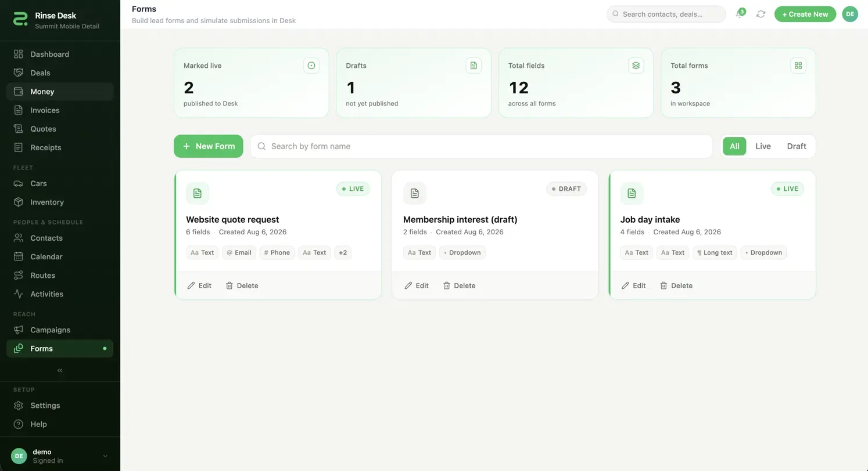Filter forms by All
This screenshot has height=471, width=868.
[734, 146]
